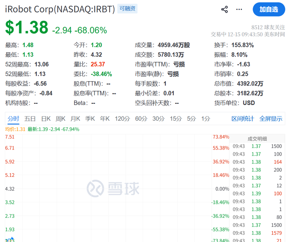Image resolution: width=289 pixels, height=242 pixels.
Task: Switch to the 五日 chart tab
Action: 30,119
